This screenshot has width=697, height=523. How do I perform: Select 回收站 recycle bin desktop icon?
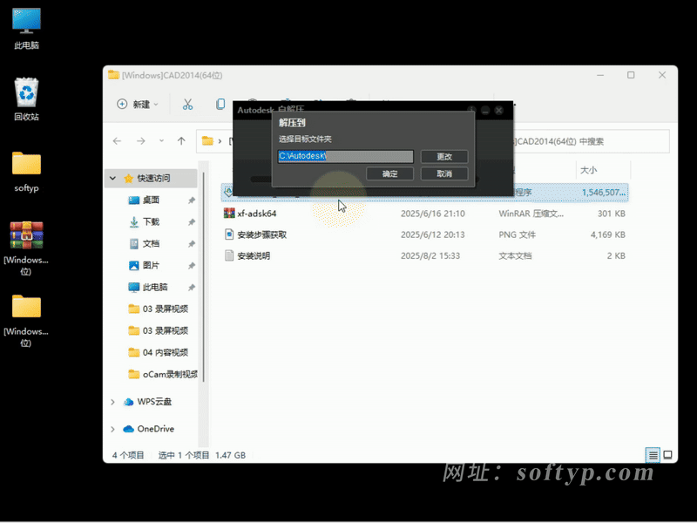tap(26, 99)
